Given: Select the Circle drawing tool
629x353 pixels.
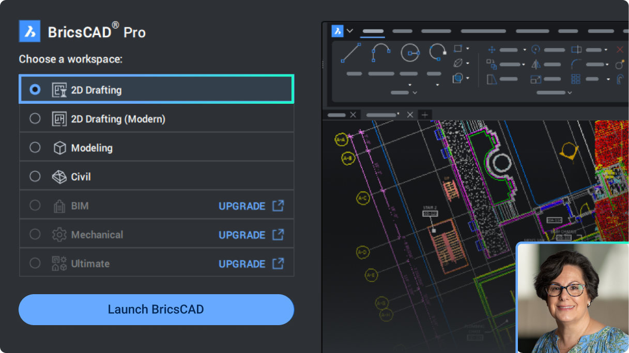Looking at the screenshot, I should coord(410,52).
